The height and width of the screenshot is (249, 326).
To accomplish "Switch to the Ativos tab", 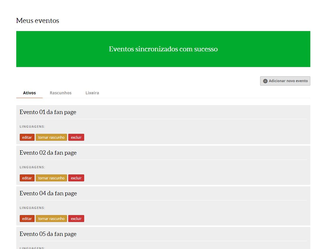I will click(29, 93).
